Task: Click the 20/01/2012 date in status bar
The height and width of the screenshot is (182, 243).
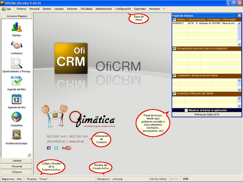Action: point(158,179)
